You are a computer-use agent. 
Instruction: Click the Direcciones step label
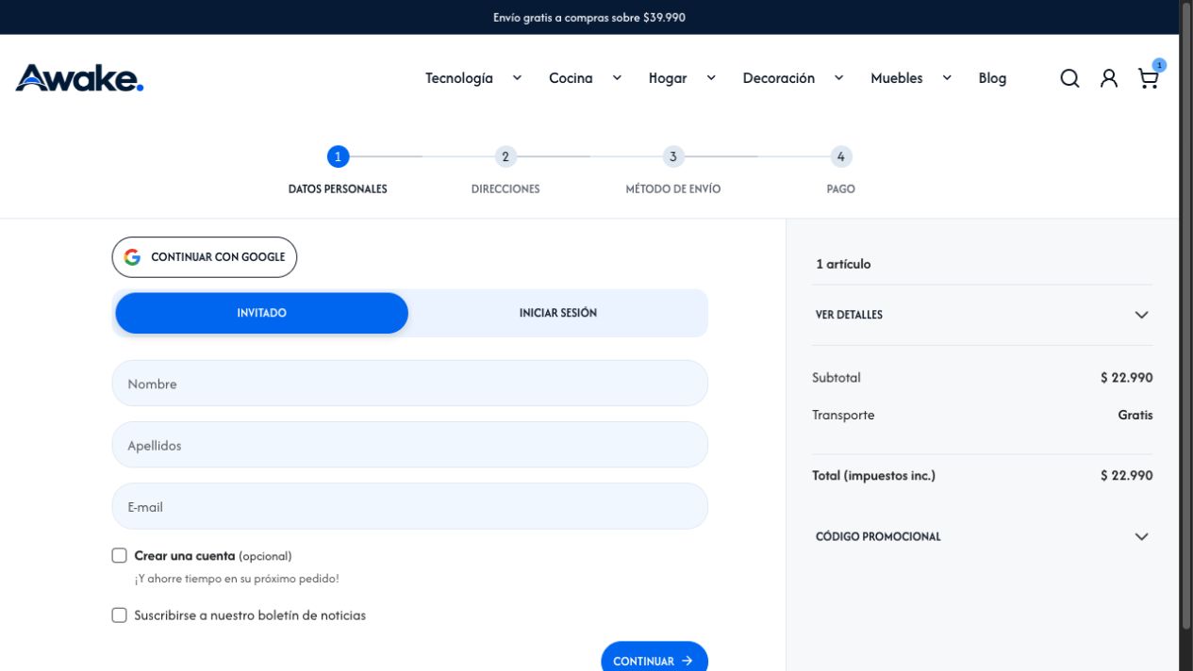pyautogui.click(x=505, y=189)
